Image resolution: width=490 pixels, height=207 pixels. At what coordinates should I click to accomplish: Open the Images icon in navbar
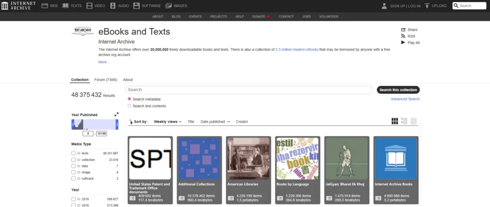169,6
